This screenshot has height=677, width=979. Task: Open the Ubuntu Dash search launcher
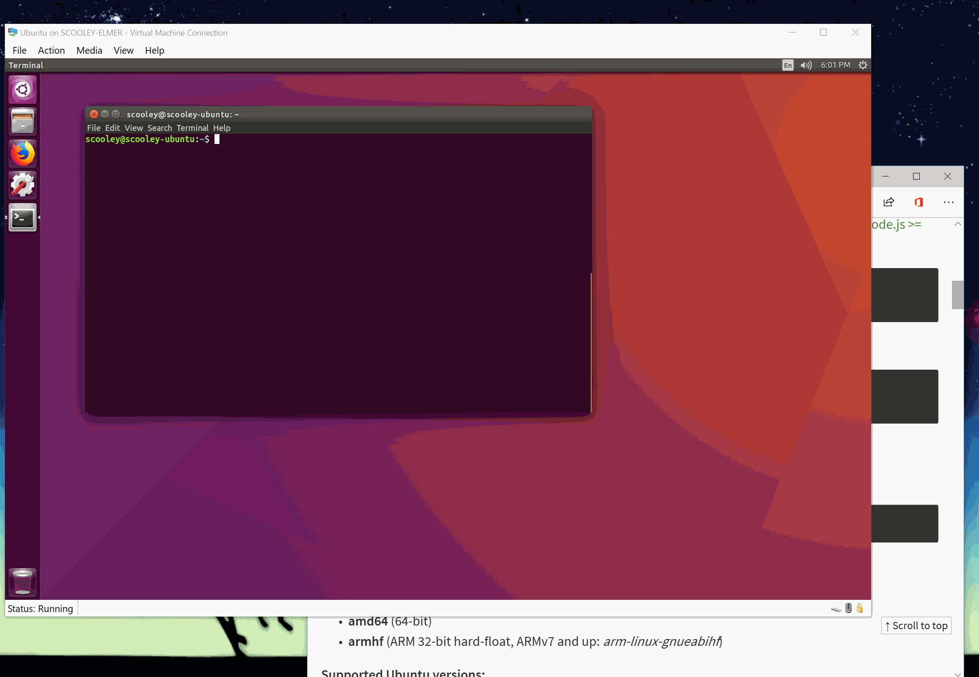23,89
